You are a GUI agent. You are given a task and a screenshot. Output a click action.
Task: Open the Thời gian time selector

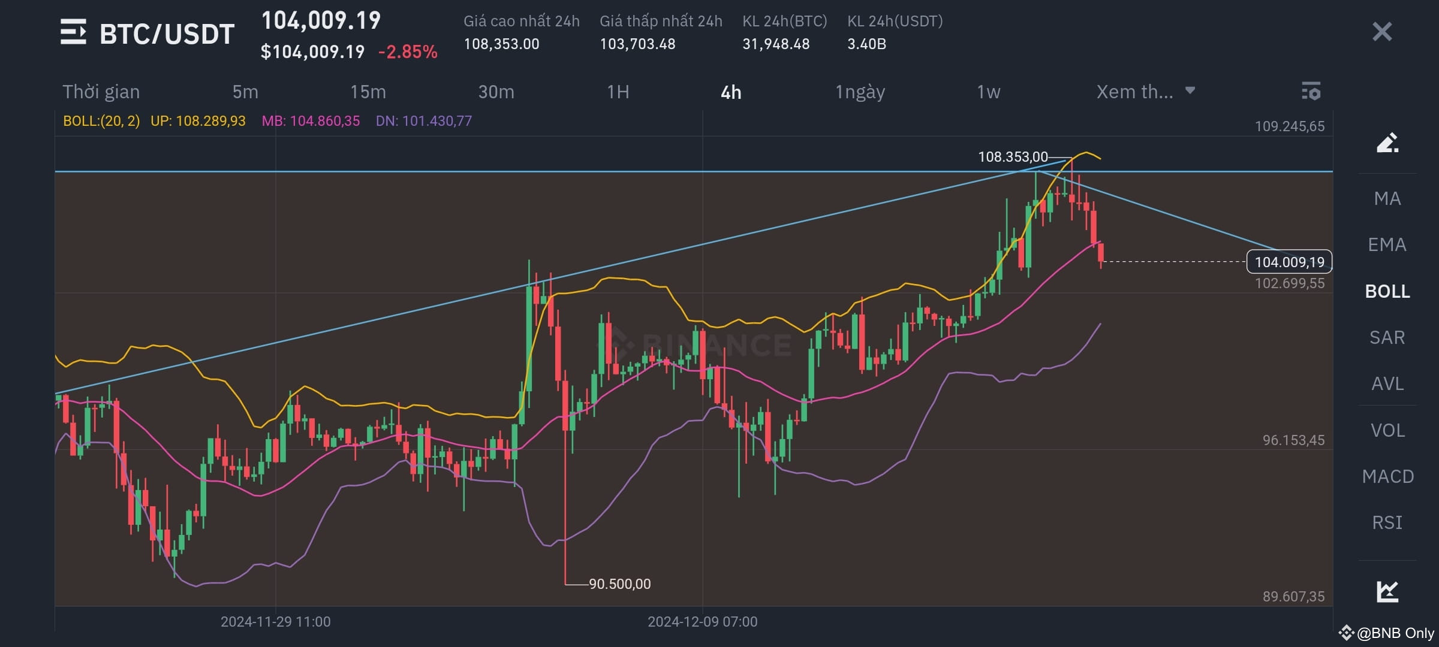(101, 92)
